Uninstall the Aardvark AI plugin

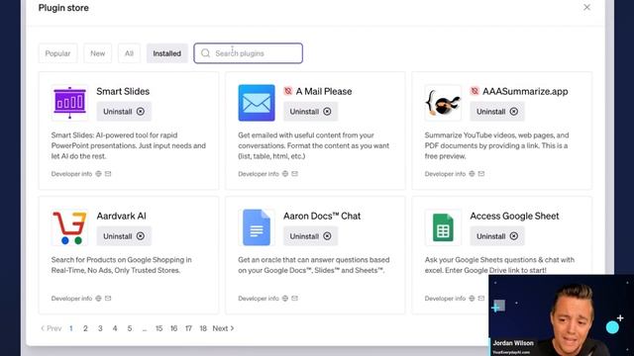point(124,236)
